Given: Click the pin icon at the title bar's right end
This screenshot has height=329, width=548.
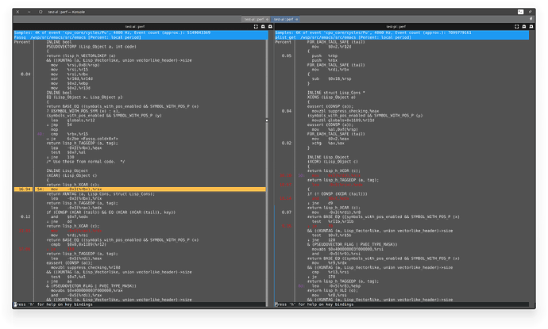Looking at the screenshot, I should (531, 12).
